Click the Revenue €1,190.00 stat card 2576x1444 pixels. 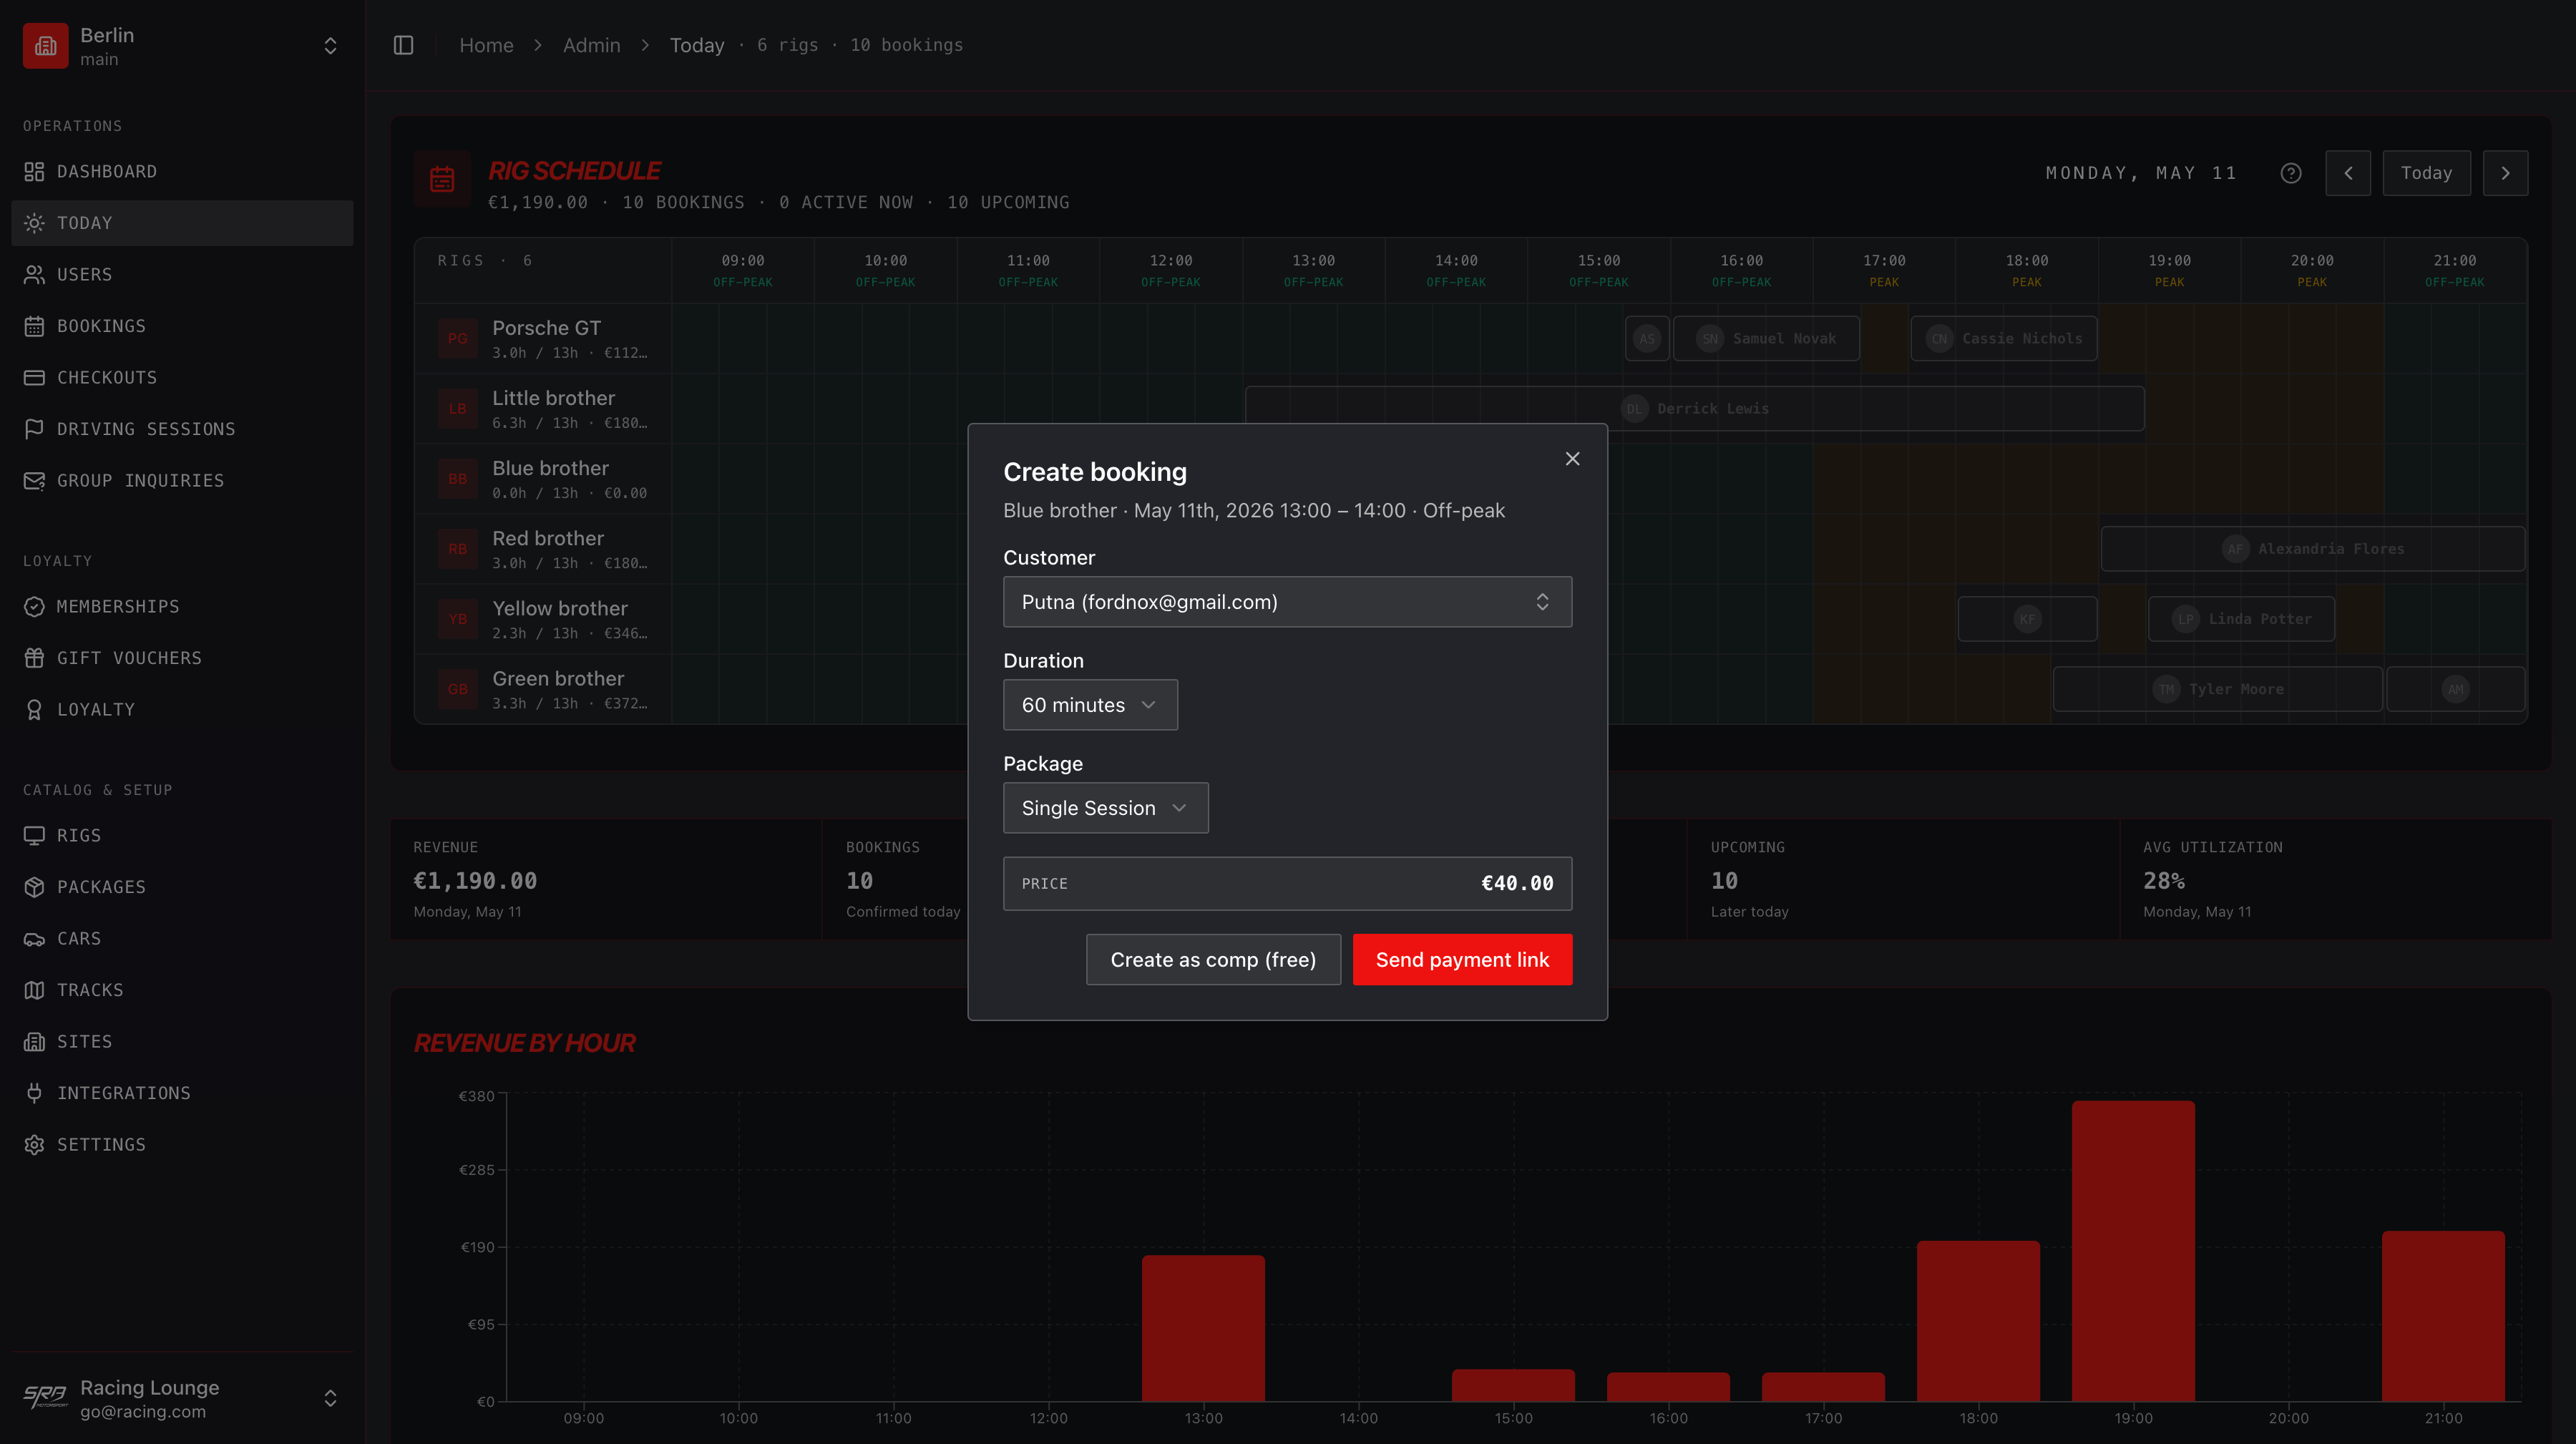(x=606, y=879)
